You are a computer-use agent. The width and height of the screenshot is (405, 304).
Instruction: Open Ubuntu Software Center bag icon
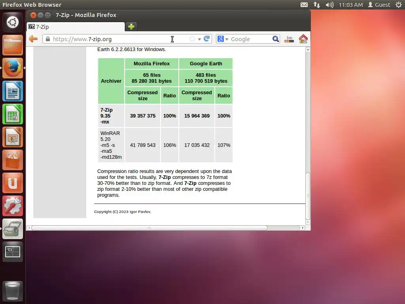click(x=13, y=160)
